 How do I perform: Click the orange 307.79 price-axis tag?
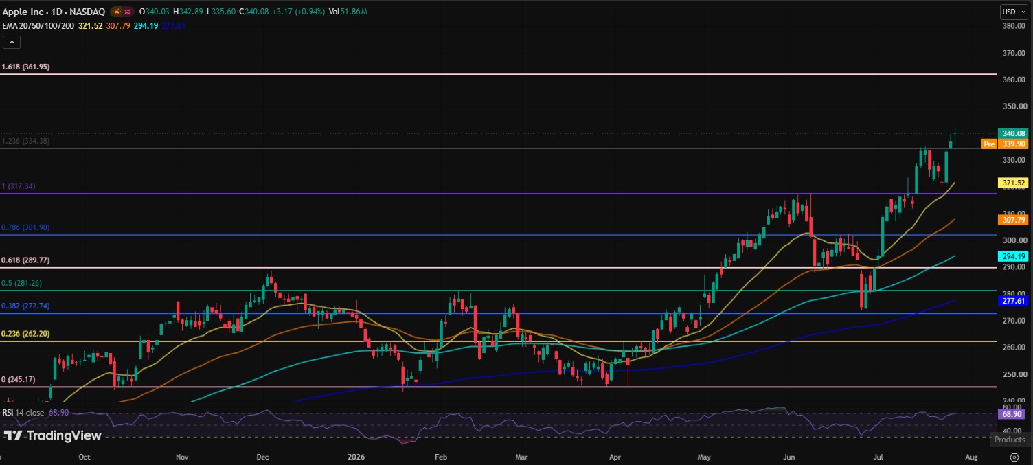click(1013, 220)
